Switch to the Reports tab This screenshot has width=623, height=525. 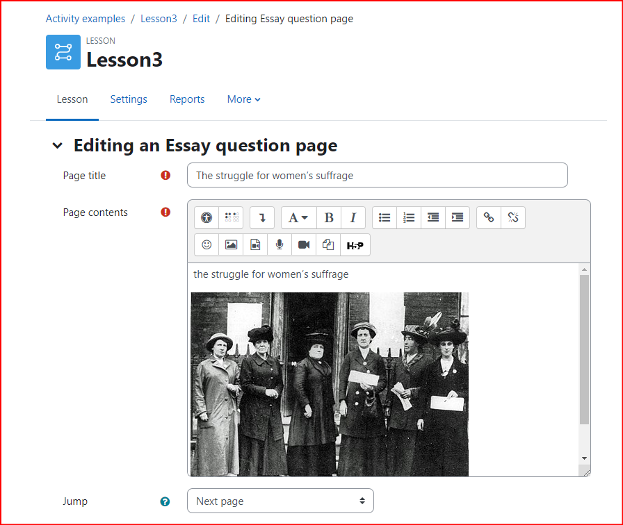[x=187, y=99]
